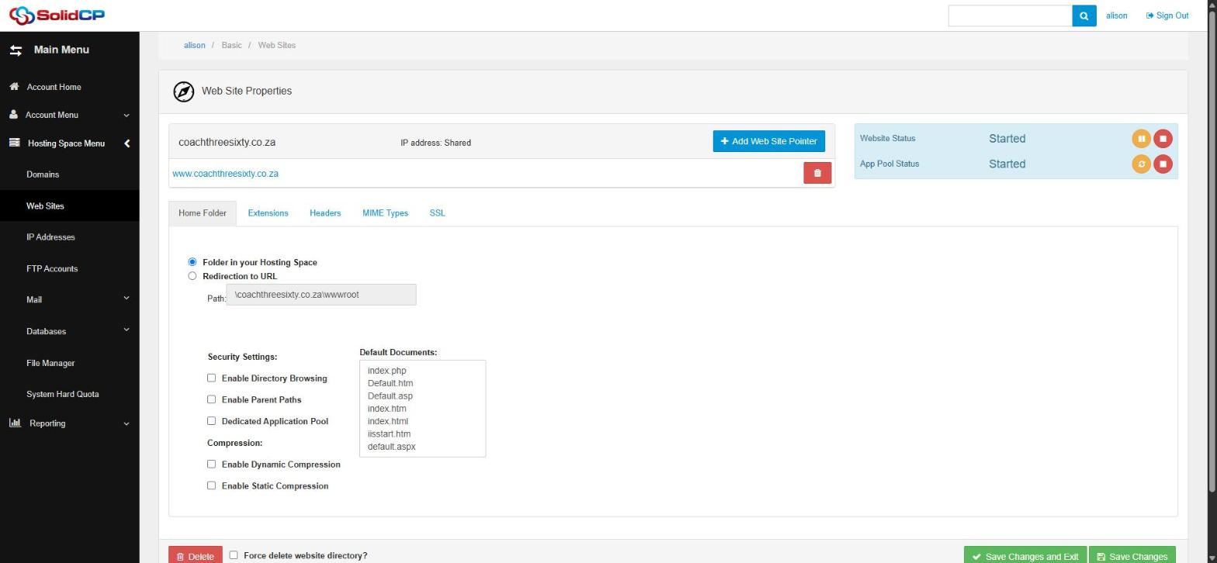Viewport: 1217px width, 563px height.
Task: Click the Reporting bar chart icon
Action: tap(15, 423)
